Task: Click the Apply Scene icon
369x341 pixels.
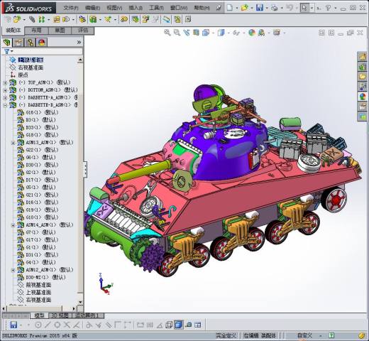Action: (x=261, y=33)
